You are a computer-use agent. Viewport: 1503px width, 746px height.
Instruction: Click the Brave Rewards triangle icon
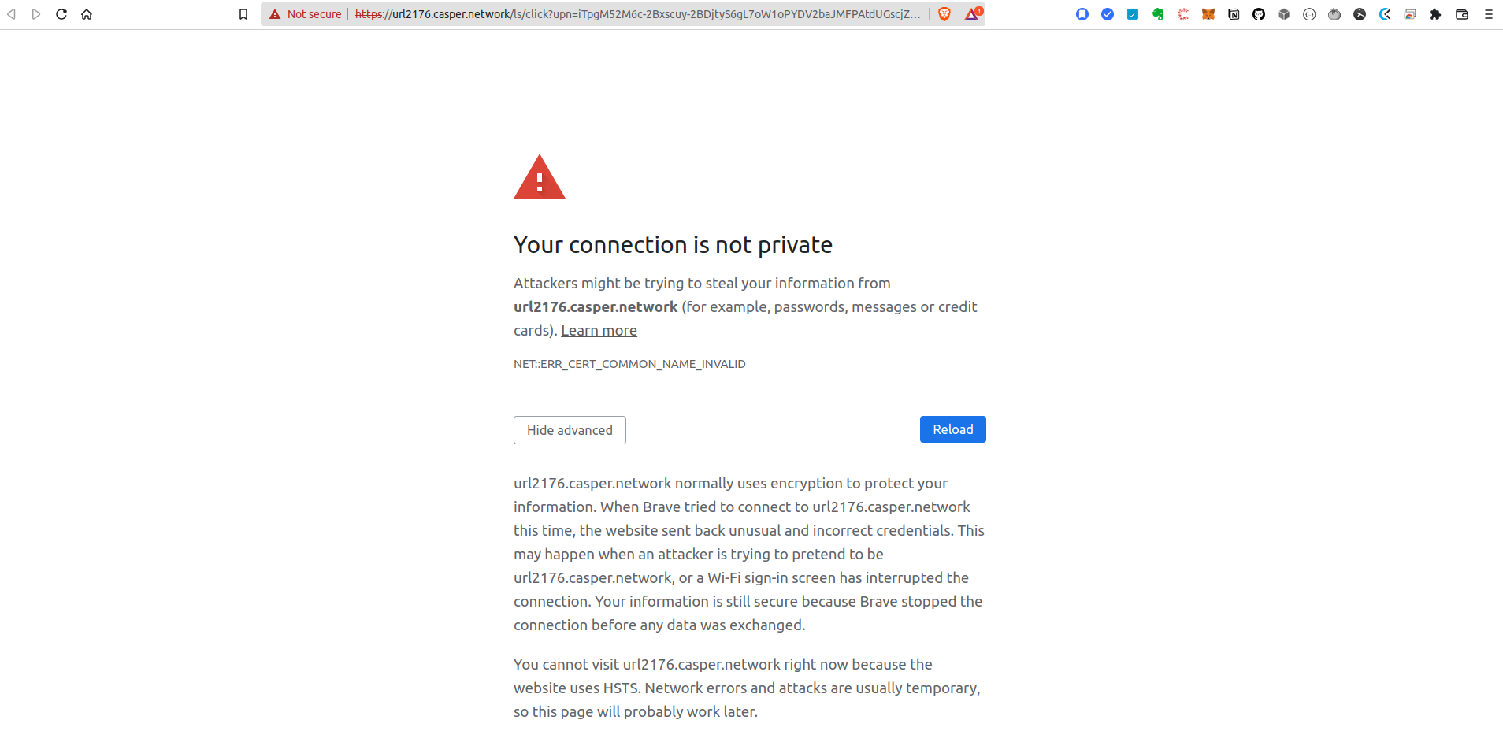tap(970, 13)
